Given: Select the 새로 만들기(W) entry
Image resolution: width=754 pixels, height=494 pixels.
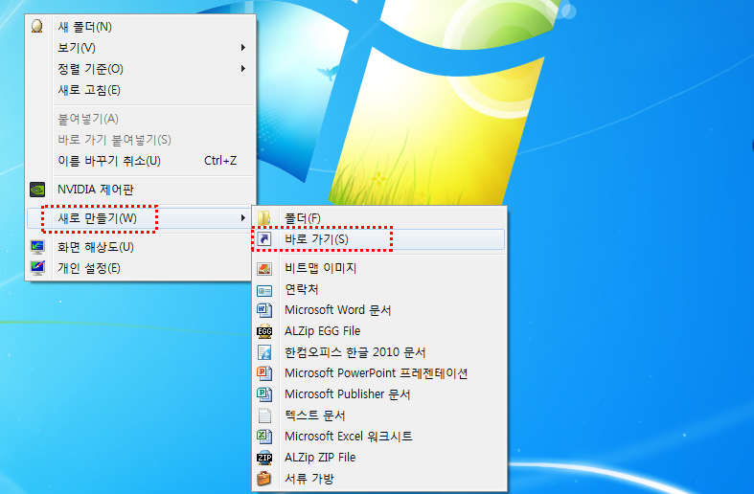Looking at the screenshot, I should pyautogui.click(x=141, y=218).
